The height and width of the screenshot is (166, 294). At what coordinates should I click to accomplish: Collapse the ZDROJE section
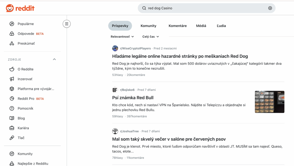(x=54, y=60)
